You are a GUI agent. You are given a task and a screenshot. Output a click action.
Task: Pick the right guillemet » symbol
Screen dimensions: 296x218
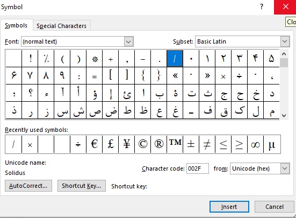[x=207, y=76]
